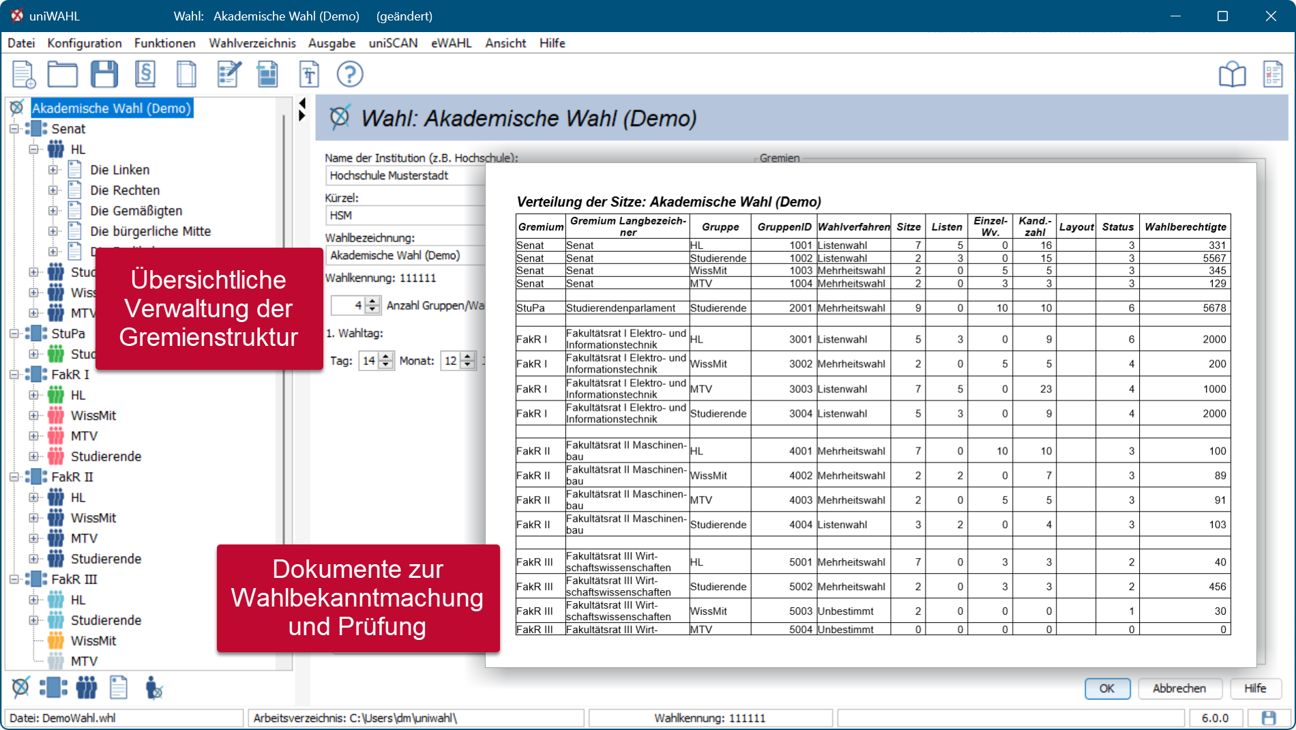
Task: Open the Konfiguration menu
Action: click(85, 43)
